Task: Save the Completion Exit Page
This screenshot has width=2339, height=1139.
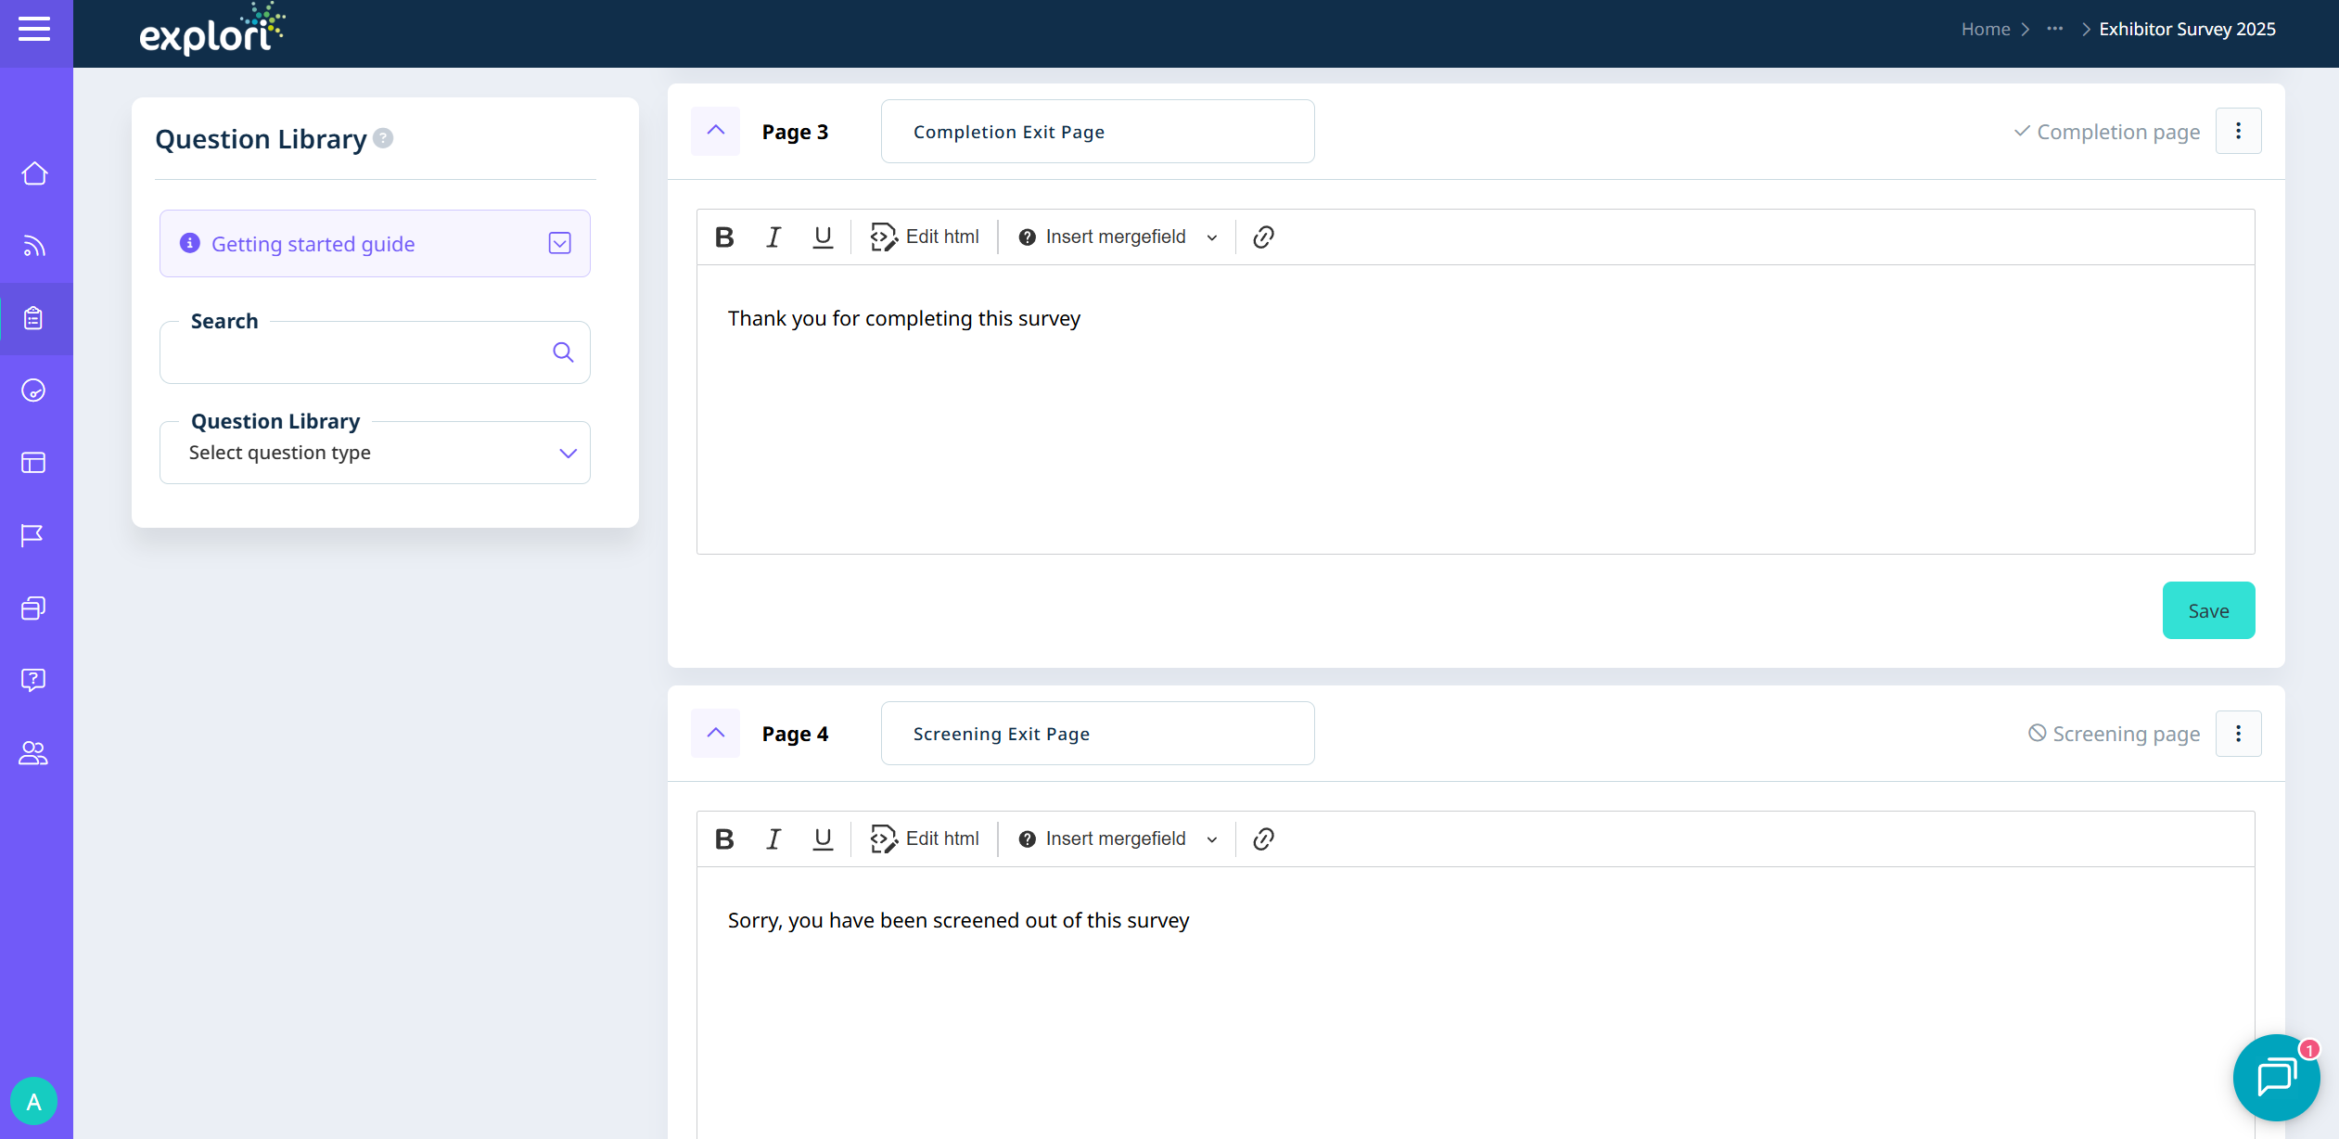Action: tap(2208, 610)
